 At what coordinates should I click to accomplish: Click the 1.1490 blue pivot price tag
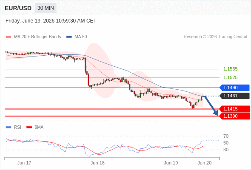click(234, 88)
